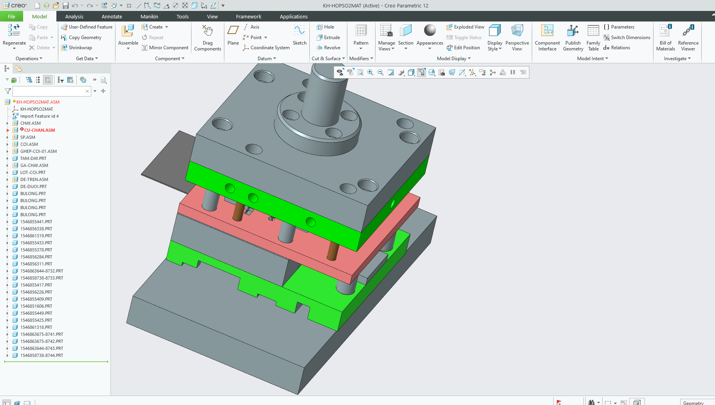Expand the CU-CHAN.ASM tree node
Screen dimensions: 715x405
point(7,130)
